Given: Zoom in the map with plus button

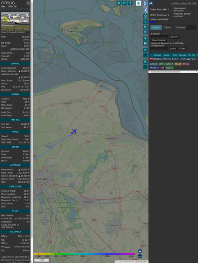Looking at the screenshot, I should (x=140, y=251).
